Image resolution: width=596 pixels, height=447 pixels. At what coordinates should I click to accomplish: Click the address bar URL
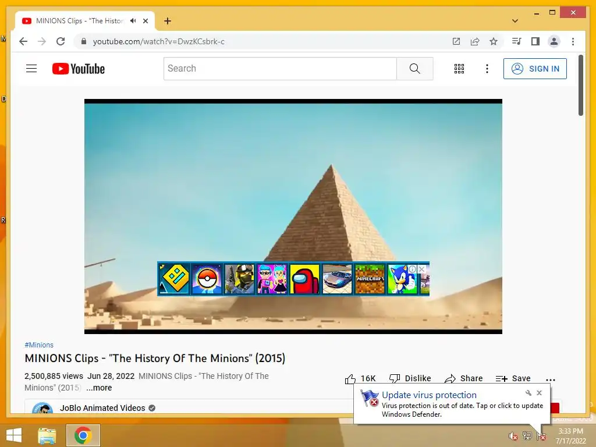click(x=158, y=41)
